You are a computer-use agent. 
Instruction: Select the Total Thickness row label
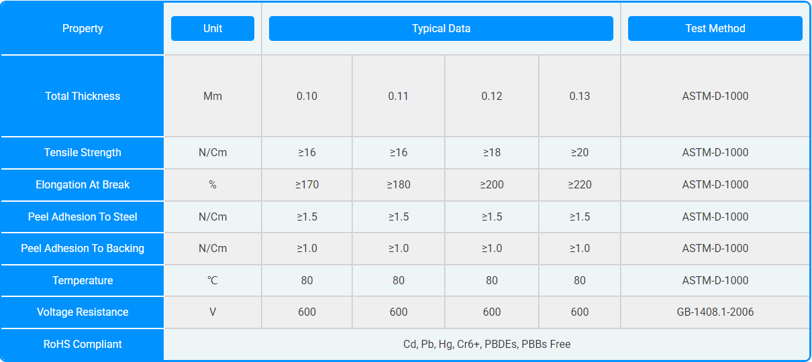(83, 96)
